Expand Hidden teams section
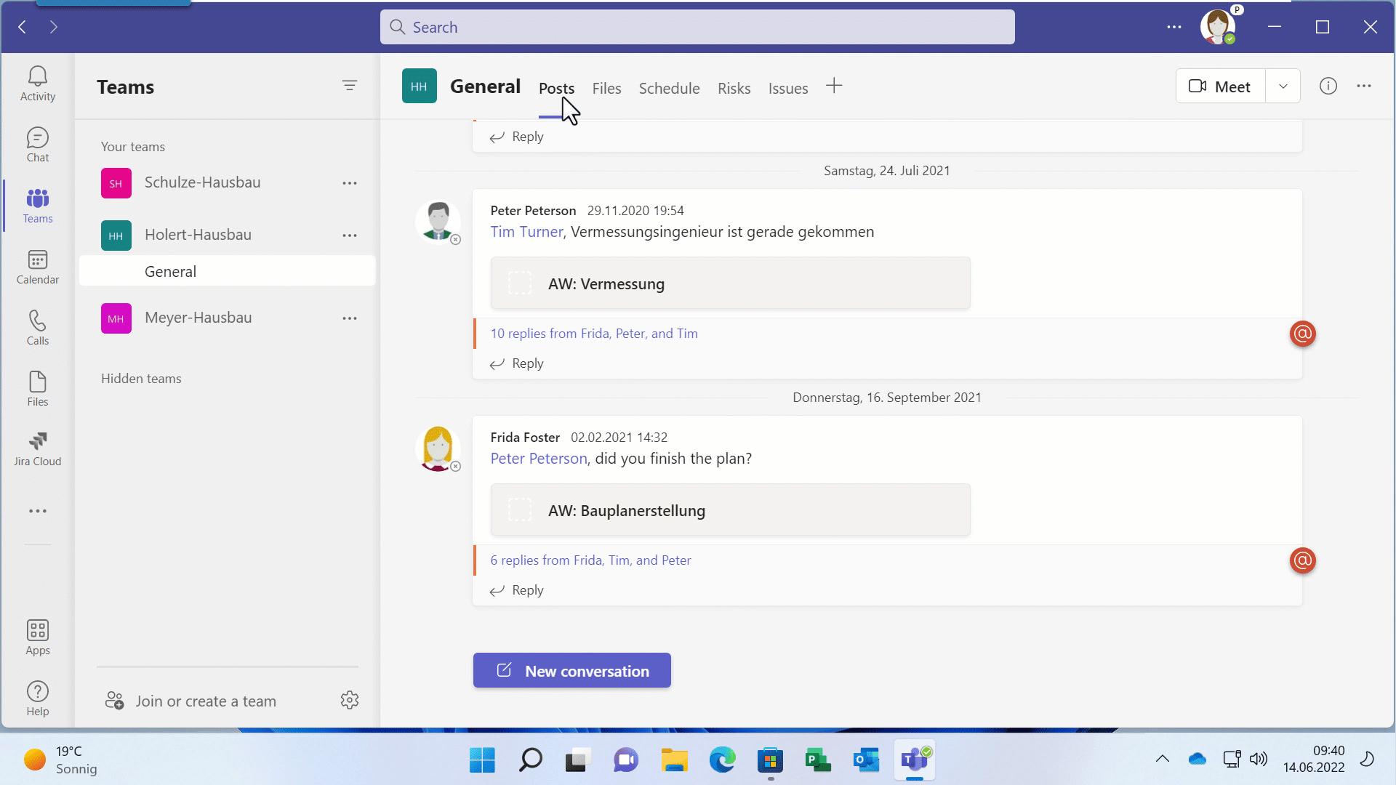The width and height of the screenshot is (1396, 785). [x=141, y=379]
